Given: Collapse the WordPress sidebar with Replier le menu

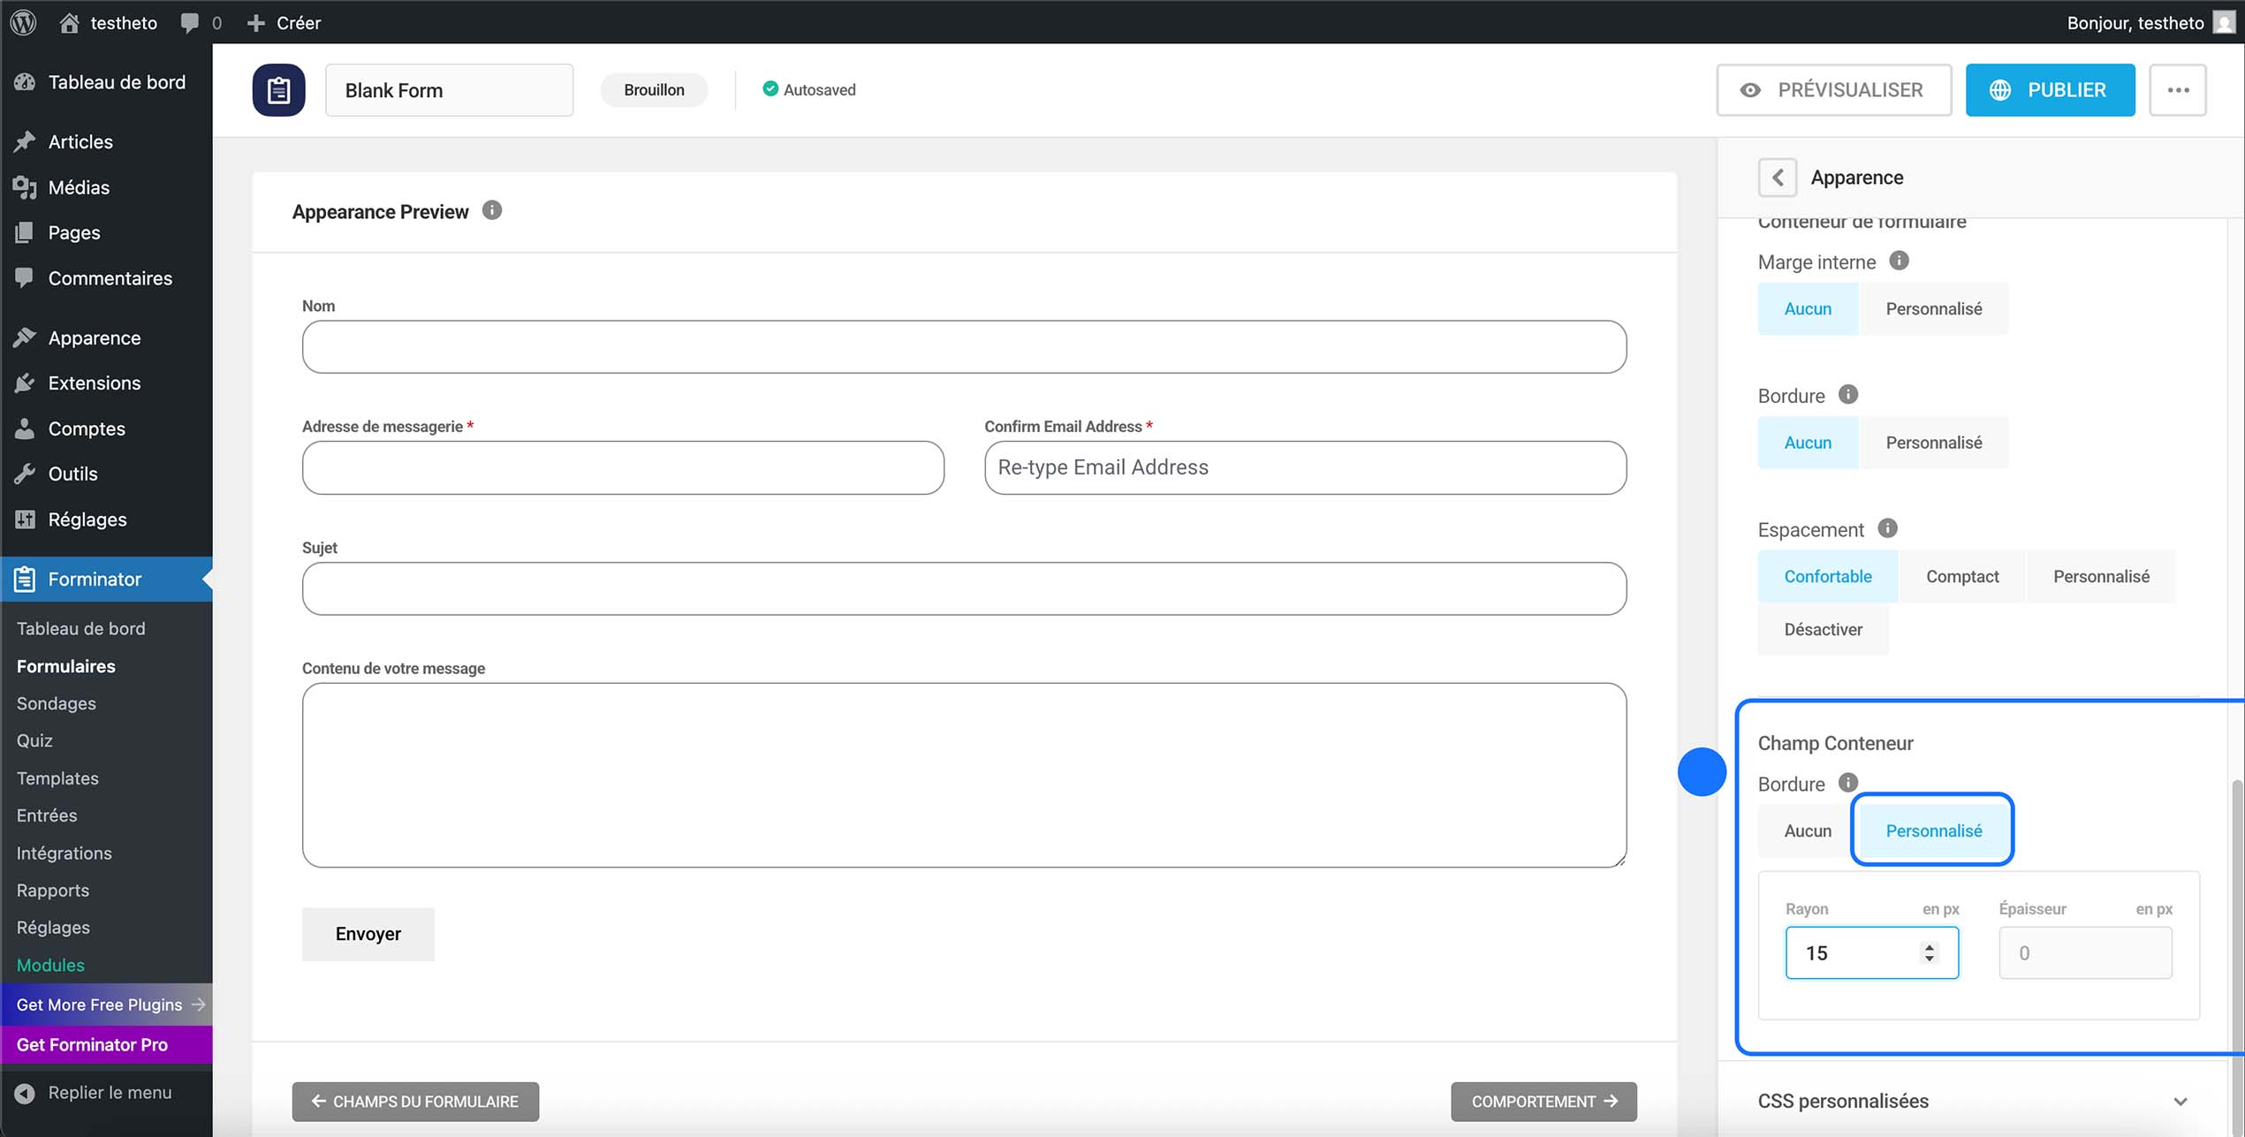Looking at the screenshot, I should (109, 1093).
